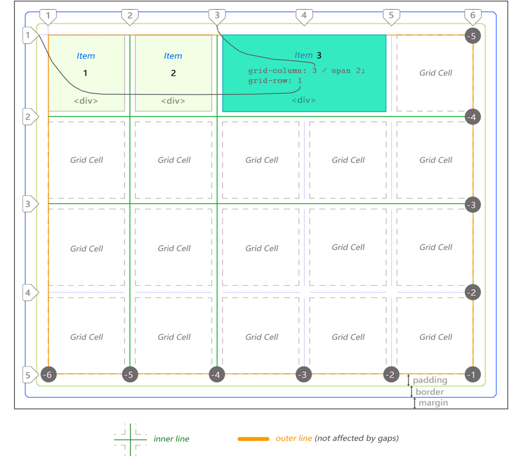Open the -4 marker at bottom
This screenshot has height=471, width=522.
216,375
